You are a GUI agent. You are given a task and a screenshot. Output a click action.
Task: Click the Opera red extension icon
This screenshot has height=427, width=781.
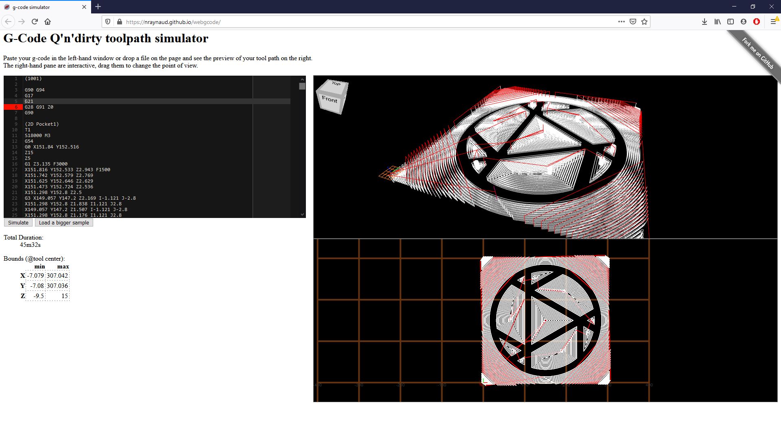(757, 22)
